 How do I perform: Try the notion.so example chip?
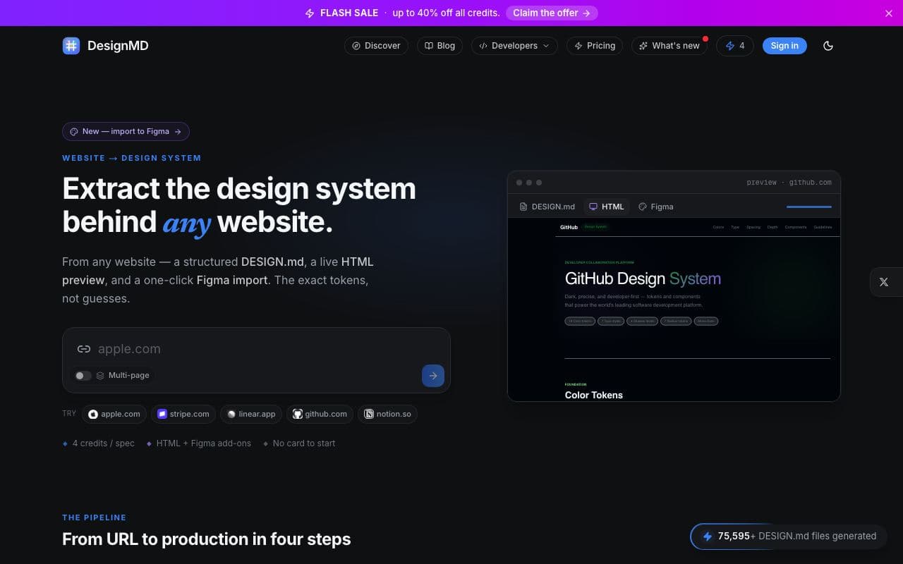(x=387, y=414)
